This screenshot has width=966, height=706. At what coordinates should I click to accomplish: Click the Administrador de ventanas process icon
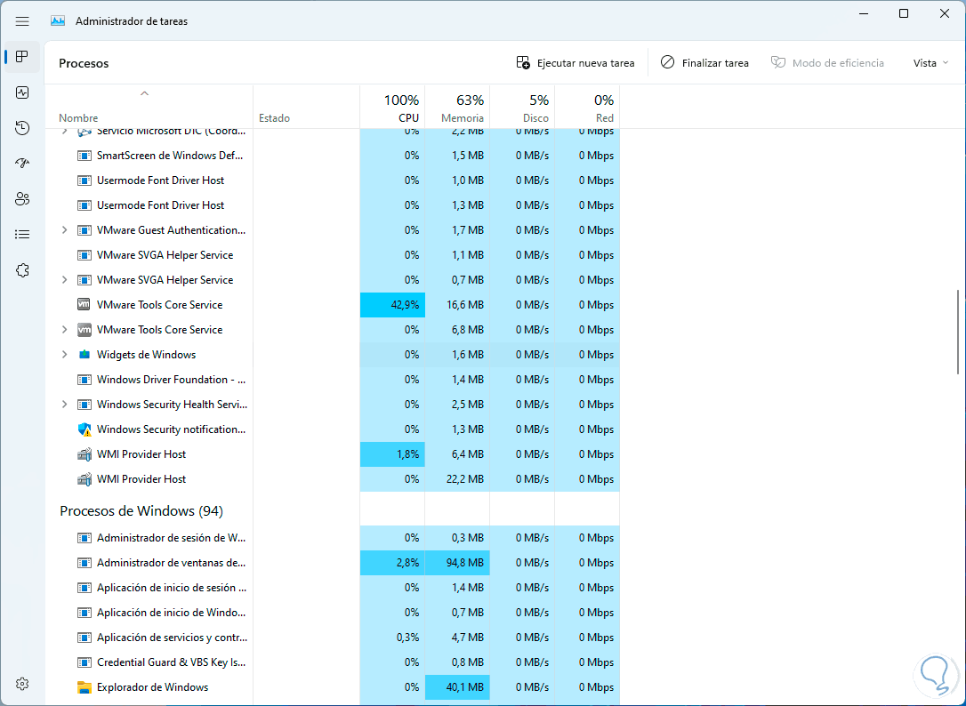[x=85, y=563]
